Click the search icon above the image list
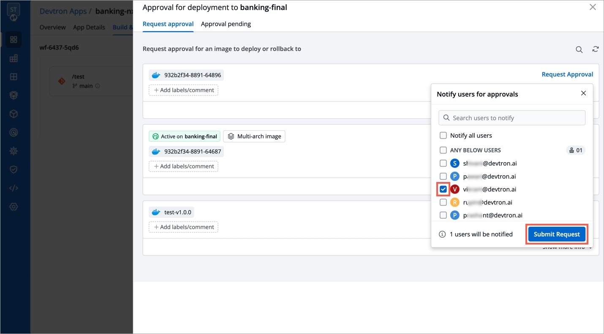Image resolution: width=604 pixels, height=334 pixels. coord(579,50)
